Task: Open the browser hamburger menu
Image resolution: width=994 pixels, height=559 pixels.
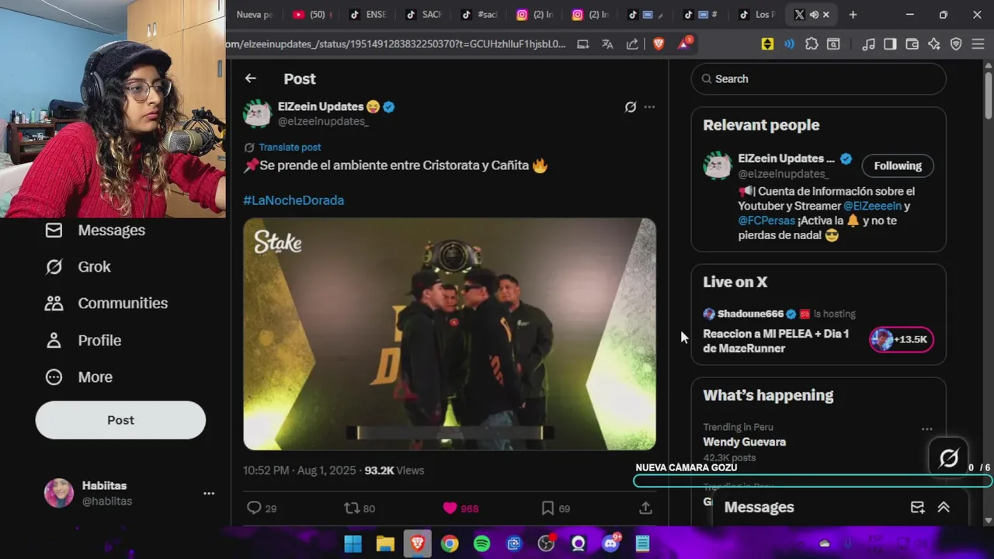Action: tap(978, 44)
